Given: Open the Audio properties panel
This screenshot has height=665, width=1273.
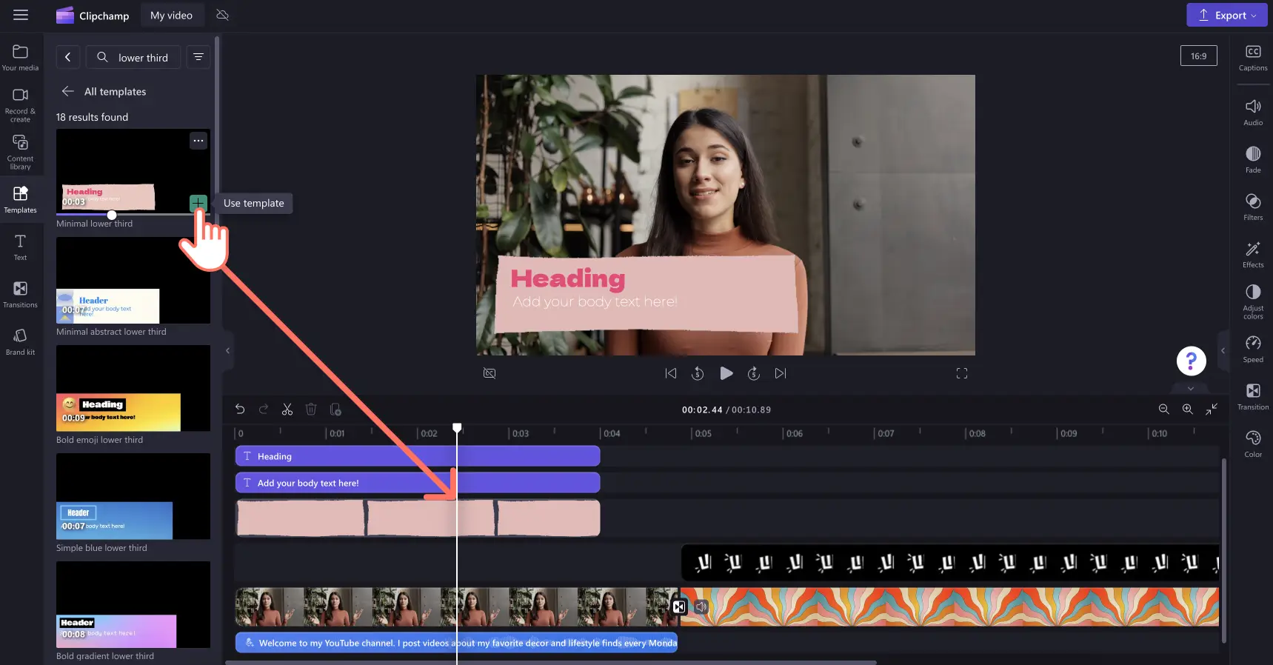Looking at the screenshot, I should pos(1253,112).
